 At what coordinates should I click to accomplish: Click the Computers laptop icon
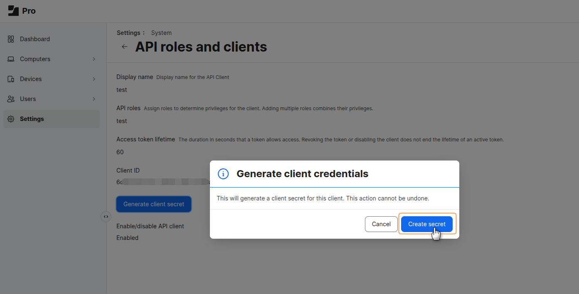(x=11, y=59)
